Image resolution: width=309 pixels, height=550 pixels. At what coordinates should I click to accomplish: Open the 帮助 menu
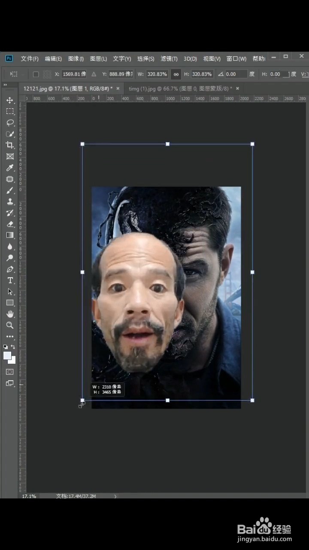(x=259, y=59)
